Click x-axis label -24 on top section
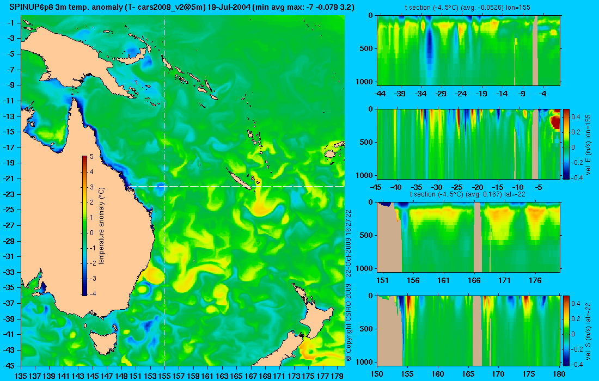599x381 pixels. 461,94
